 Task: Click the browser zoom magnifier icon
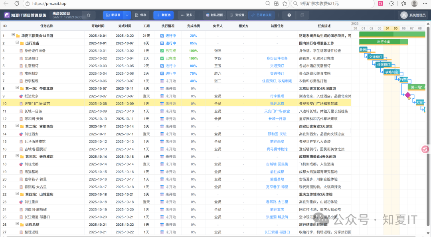click(x=268, y=4)
